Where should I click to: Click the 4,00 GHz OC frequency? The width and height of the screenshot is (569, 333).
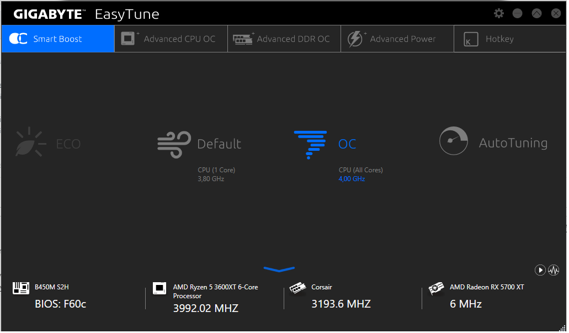[352, 179]
